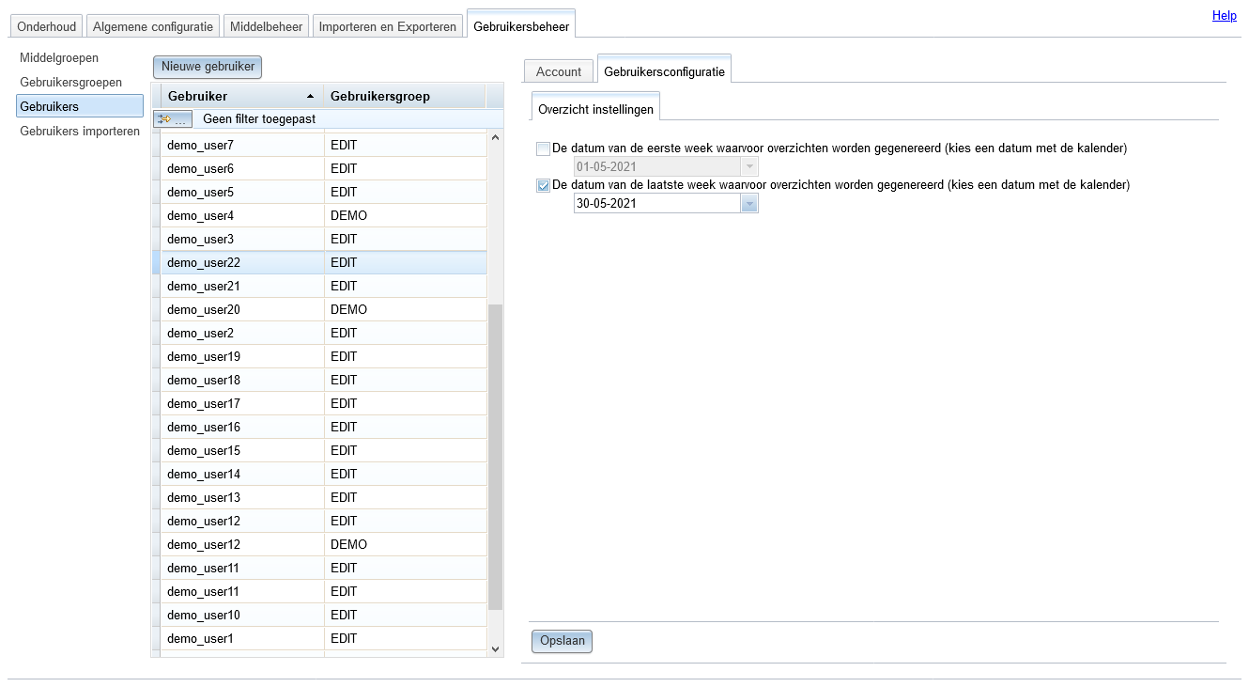
Task: Click the 30-05-2021 date input field
Action: click(x=657, y=203)
